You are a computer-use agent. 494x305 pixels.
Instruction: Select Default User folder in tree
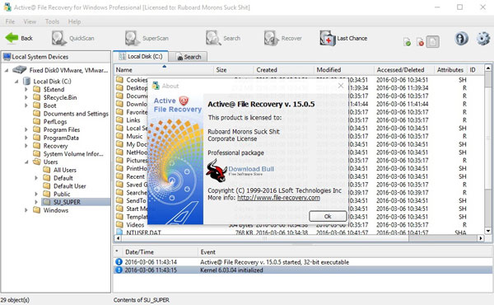click(x=69, y=185)
